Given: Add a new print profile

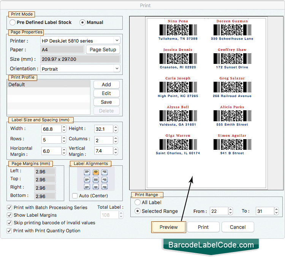Looking at the screenshot, I should pyautogui.click(x=106, y=84).
